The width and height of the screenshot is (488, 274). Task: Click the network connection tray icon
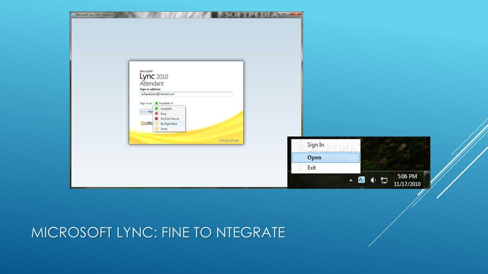pyautogui.click(x=384, y=180)
